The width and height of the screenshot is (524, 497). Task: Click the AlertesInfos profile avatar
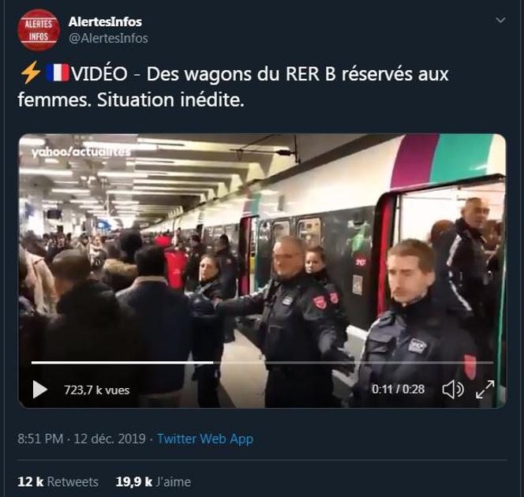(39, 30)
